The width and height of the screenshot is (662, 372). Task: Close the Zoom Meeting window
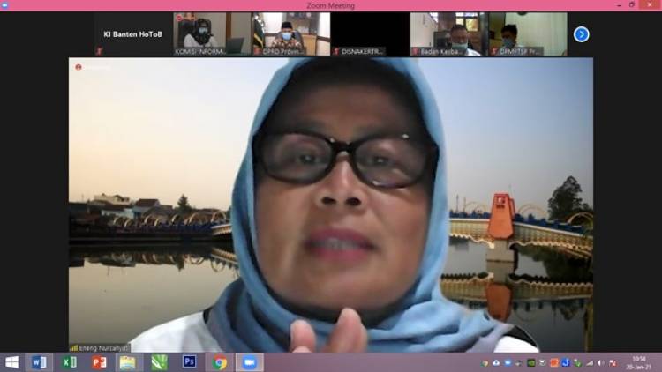click(651, 4)
